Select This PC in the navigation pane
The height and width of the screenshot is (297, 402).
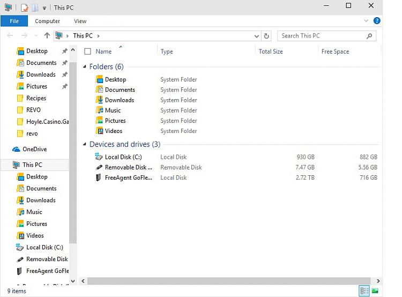(32, 165)
